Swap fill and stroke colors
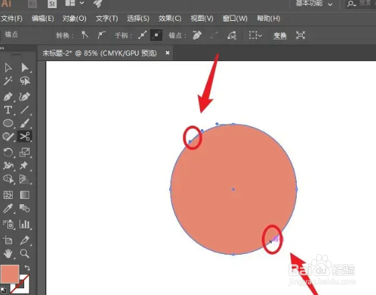 tap(27, 267)
